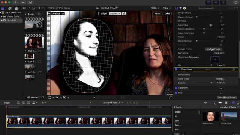Toggle the Shape Mask 1 invert icon
The image size is (240, 135).
coord(221,69)
